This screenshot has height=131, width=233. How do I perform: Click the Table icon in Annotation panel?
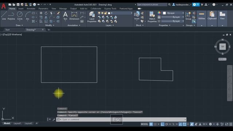(82, 21)
